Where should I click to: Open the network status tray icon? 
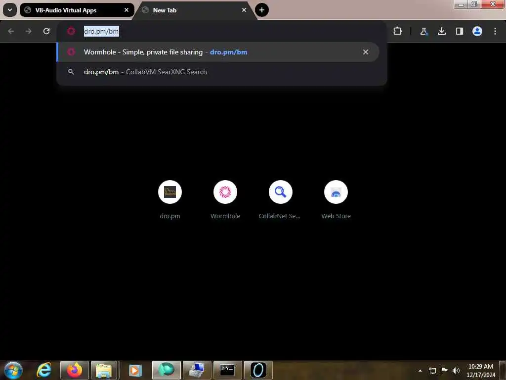(x=432, y=371)
